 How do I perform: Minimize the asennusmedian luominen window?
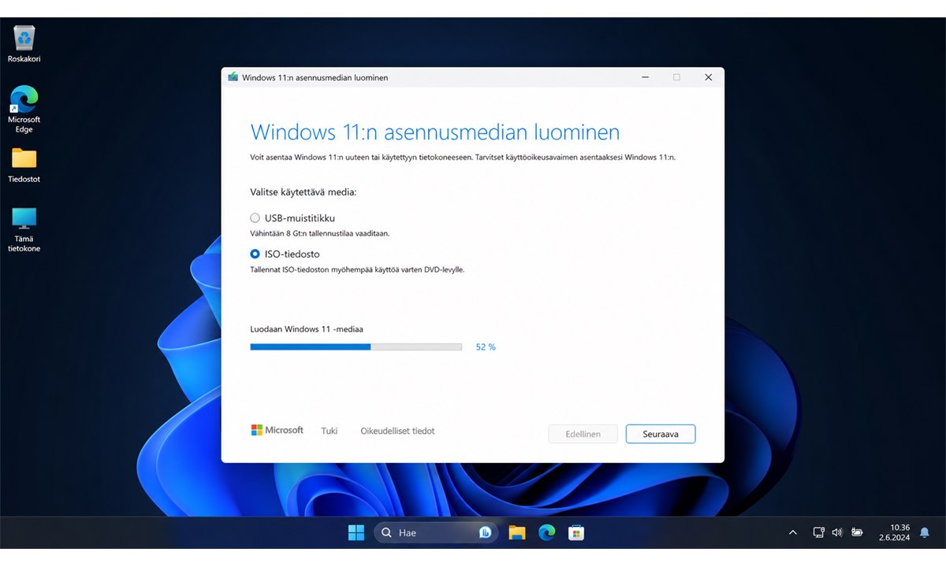click(646, 77)
